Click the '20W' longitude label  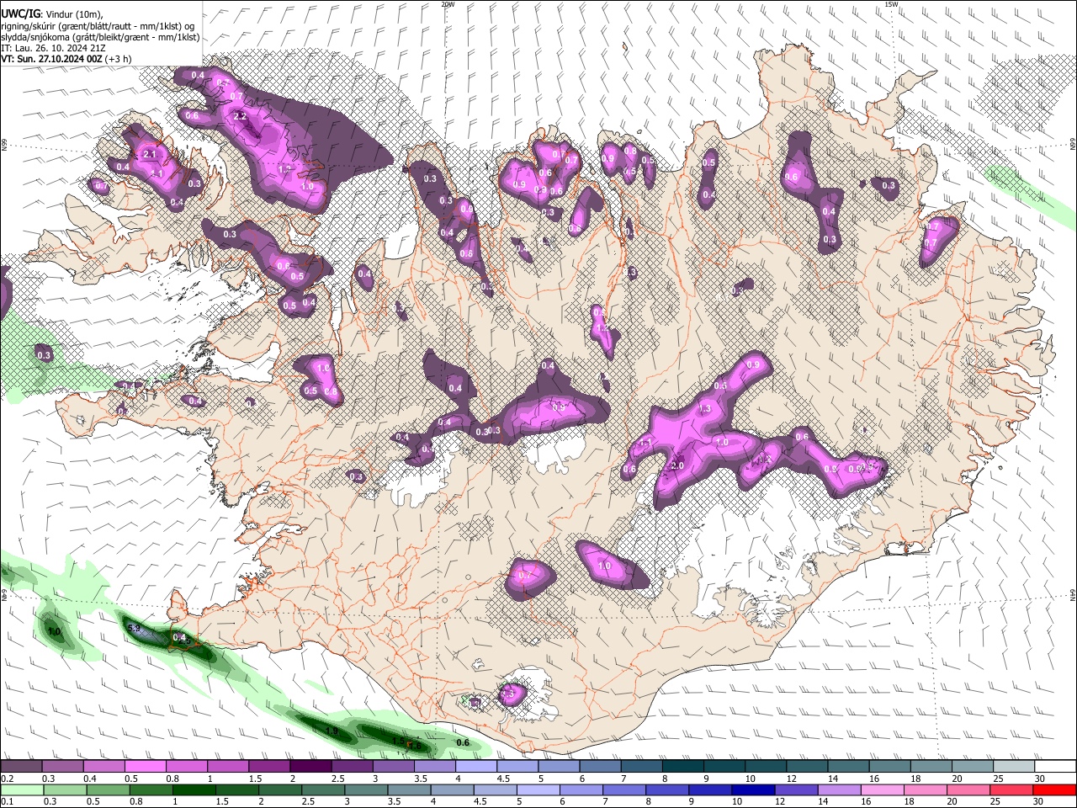coord(448,4)
